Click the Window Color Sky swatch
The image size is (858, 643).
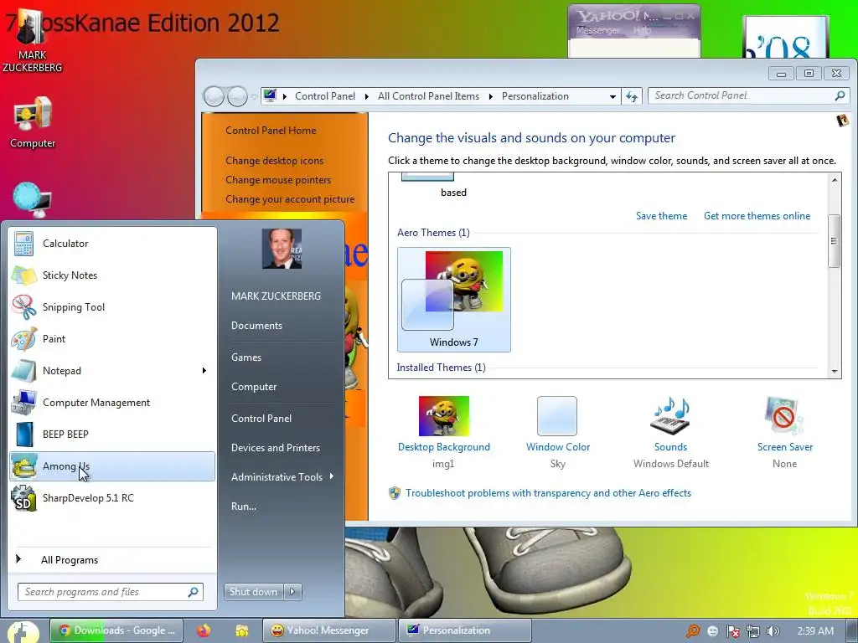tap(557, 416)
